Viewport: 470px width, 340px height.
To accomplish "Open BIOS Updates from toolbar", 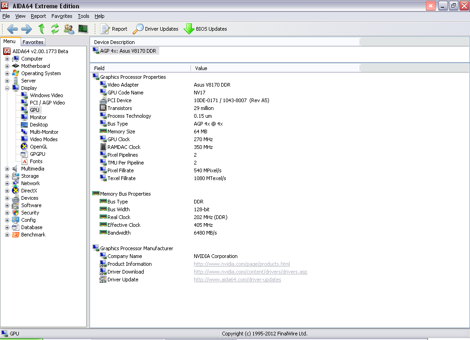I will point(205,29).
